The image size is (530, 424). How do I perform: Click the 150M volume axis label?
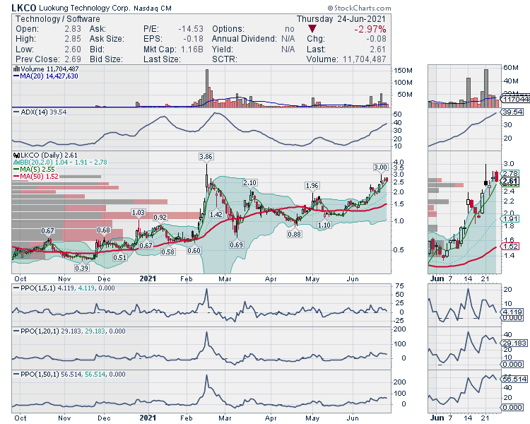coord(404,71)
